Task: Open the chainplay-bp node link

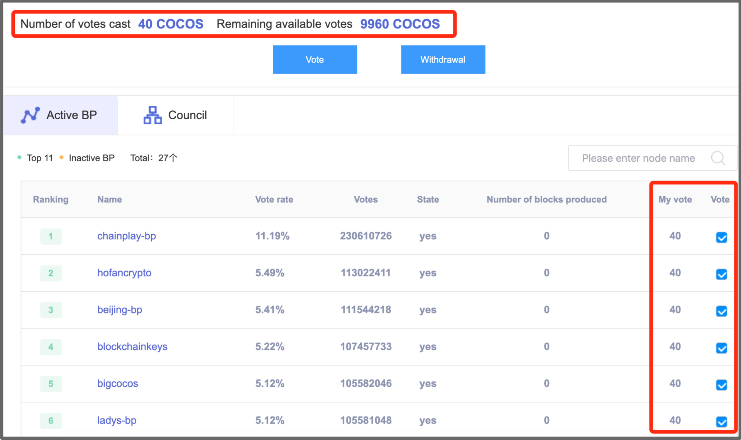Action: click(x=127, y=236)
